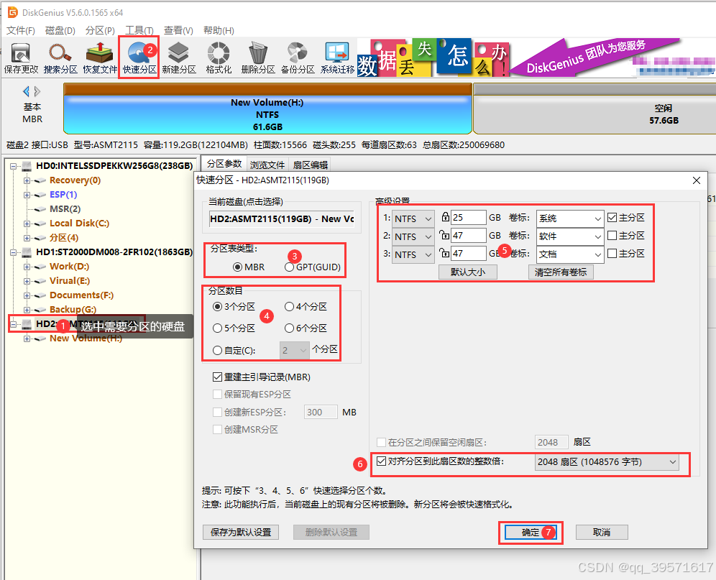Viewport: 716px width, 580px height.
Task: Click the Delete Partition (删除分区) toolbar icon
Action: (258, 58)
